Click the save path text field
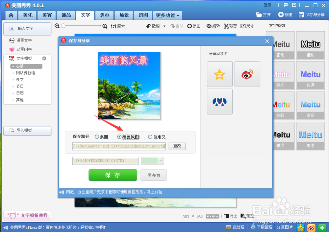Screen dimensions: 329x232 click(x=119, y=146)
